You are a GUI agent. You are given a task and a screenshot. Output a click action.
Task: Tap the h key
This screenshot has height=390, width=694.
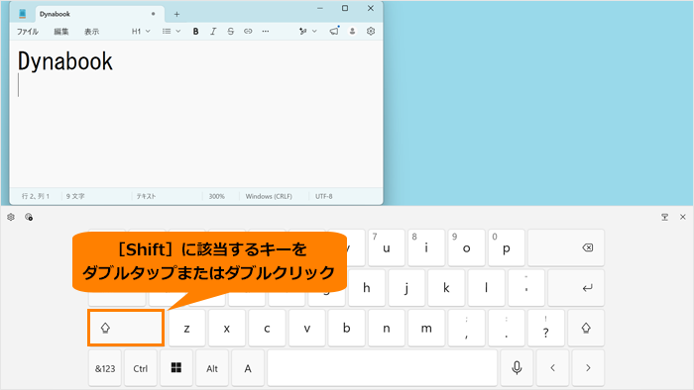click(x=367, y=288)
